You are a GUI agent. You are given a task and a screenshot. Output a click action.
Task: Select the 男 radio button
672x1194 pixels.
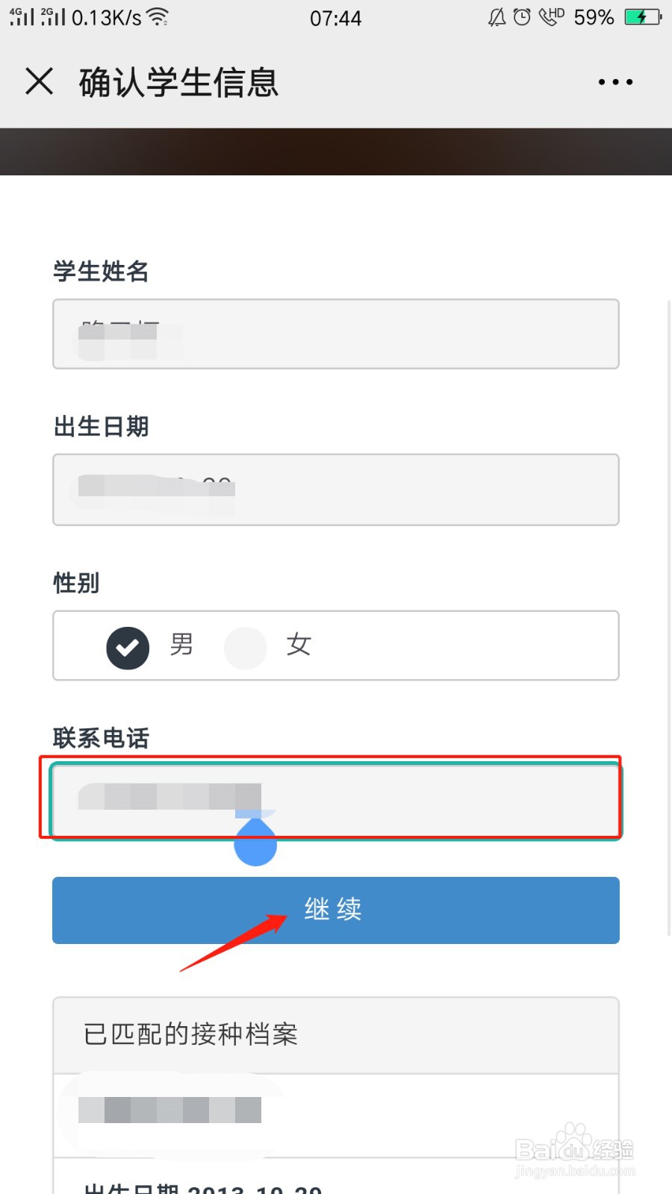pyautogui.click(x=128, y=648)
